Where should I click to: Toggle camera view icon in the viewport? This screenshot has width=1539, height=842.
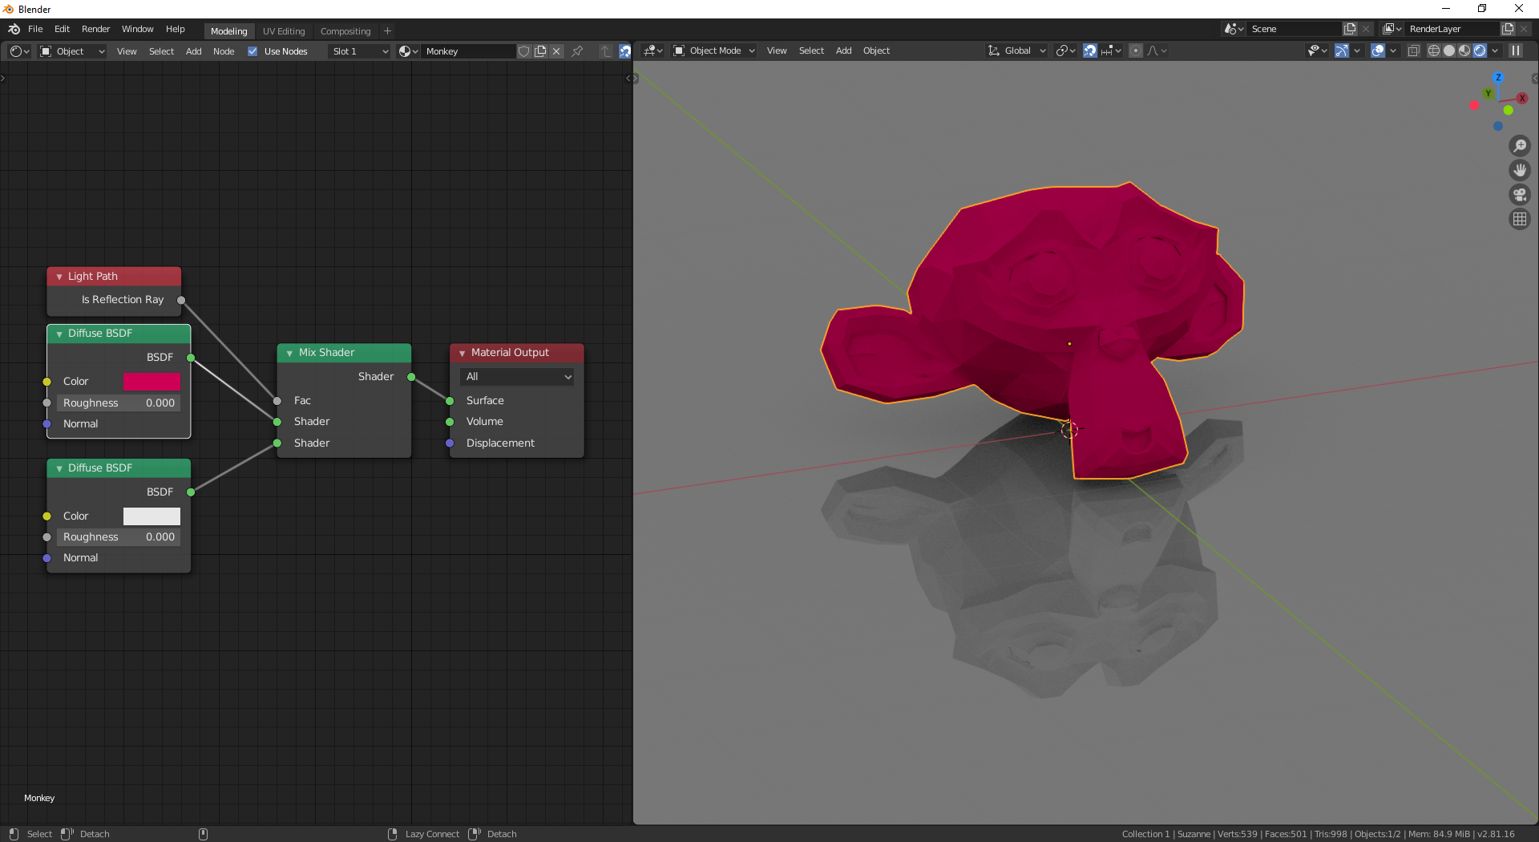tap(1520, 195)
